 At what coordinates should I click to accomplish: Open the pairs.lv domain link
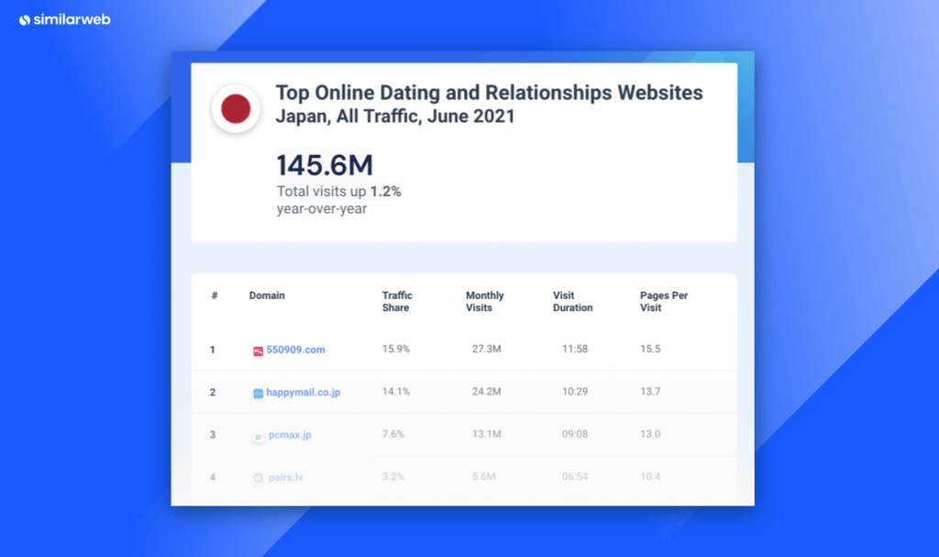(284, 477)
